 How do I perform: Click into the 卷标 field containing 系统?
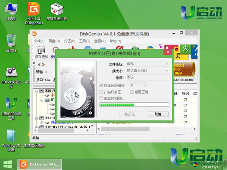[148, 77]
